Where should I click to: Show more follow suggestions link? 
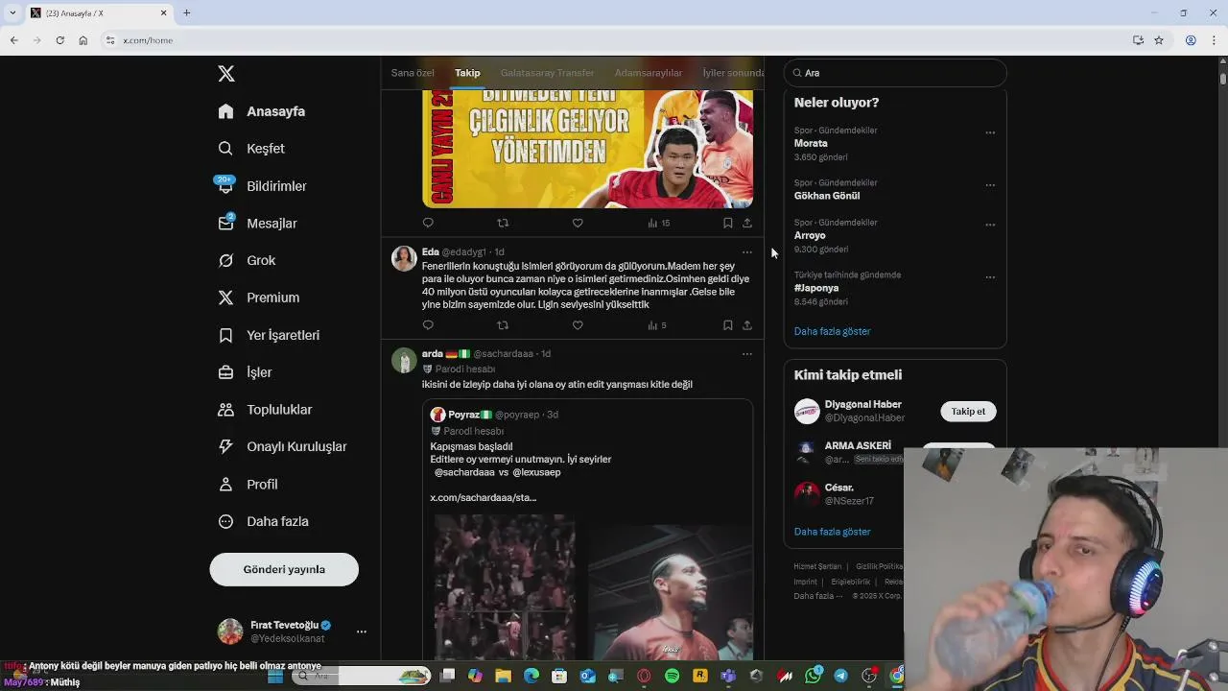tap(832, 532)
